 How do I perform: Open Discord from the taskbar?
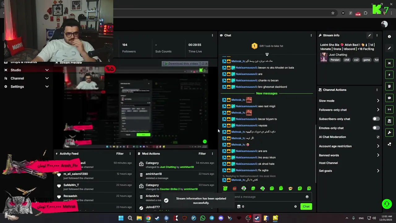click(x=221, y=218)
